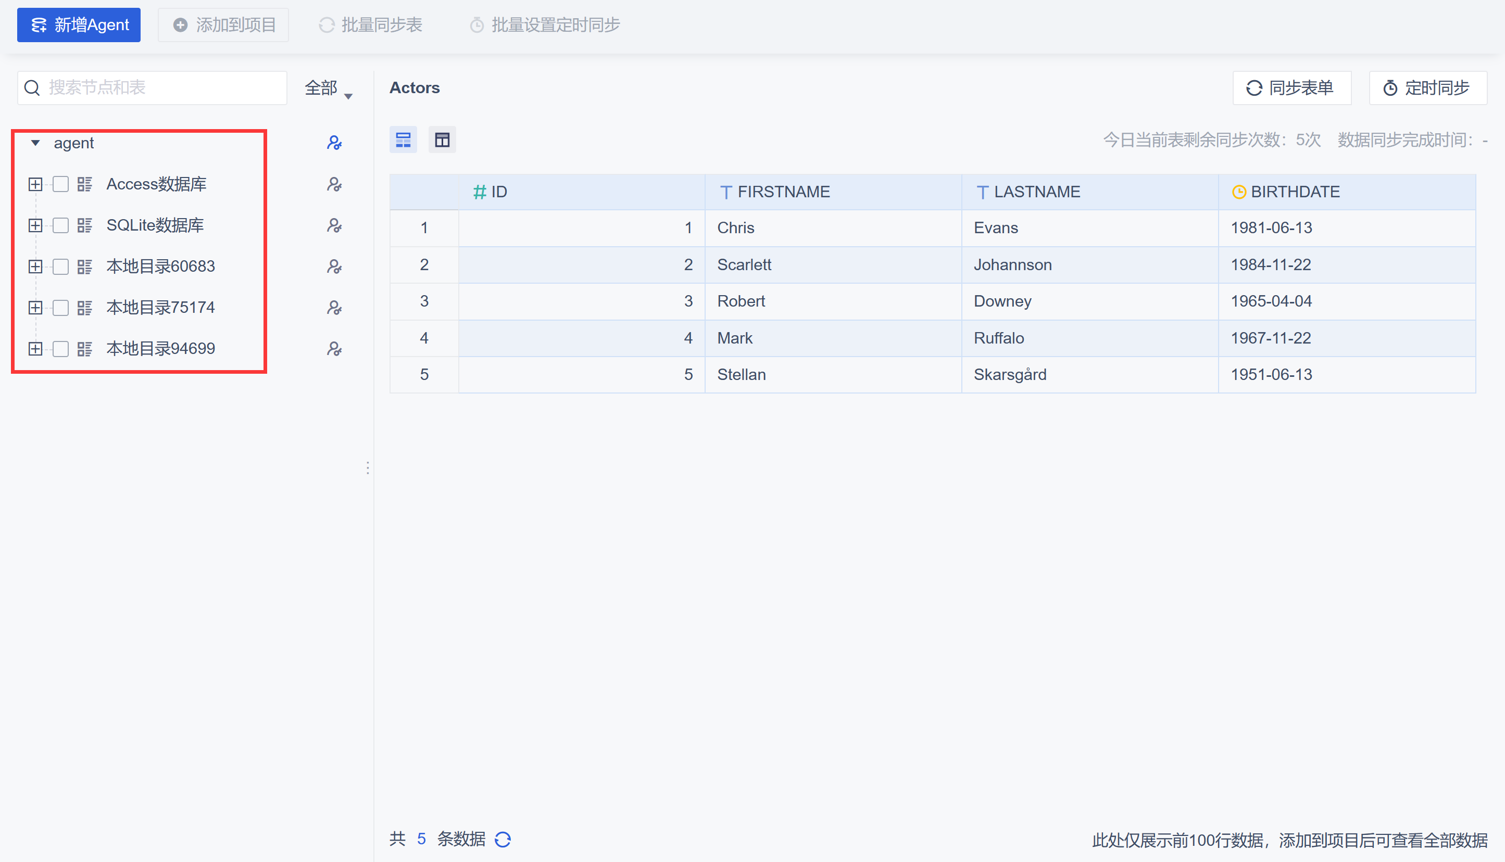Click the permission icon next to SQLite数据库
The width and height of the screenshot is (1505, 862).
334,225
